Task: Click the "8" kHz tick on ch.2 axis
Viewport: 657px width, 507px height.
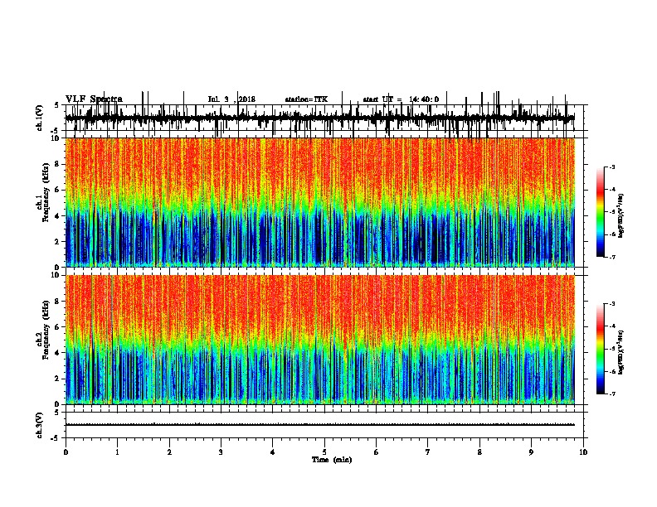Action: [x=58, y=302]
